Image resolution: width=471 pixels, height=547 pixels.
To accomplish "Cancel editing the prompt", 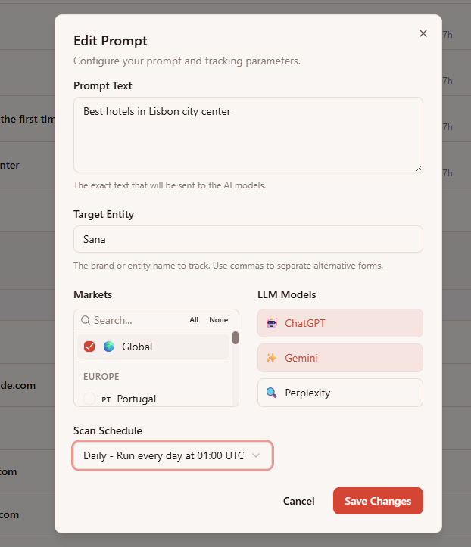I will (x=298, y=501).
